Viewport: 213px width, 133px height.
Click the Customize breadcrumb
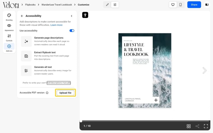pyautogui.click(x=83, y=5)
